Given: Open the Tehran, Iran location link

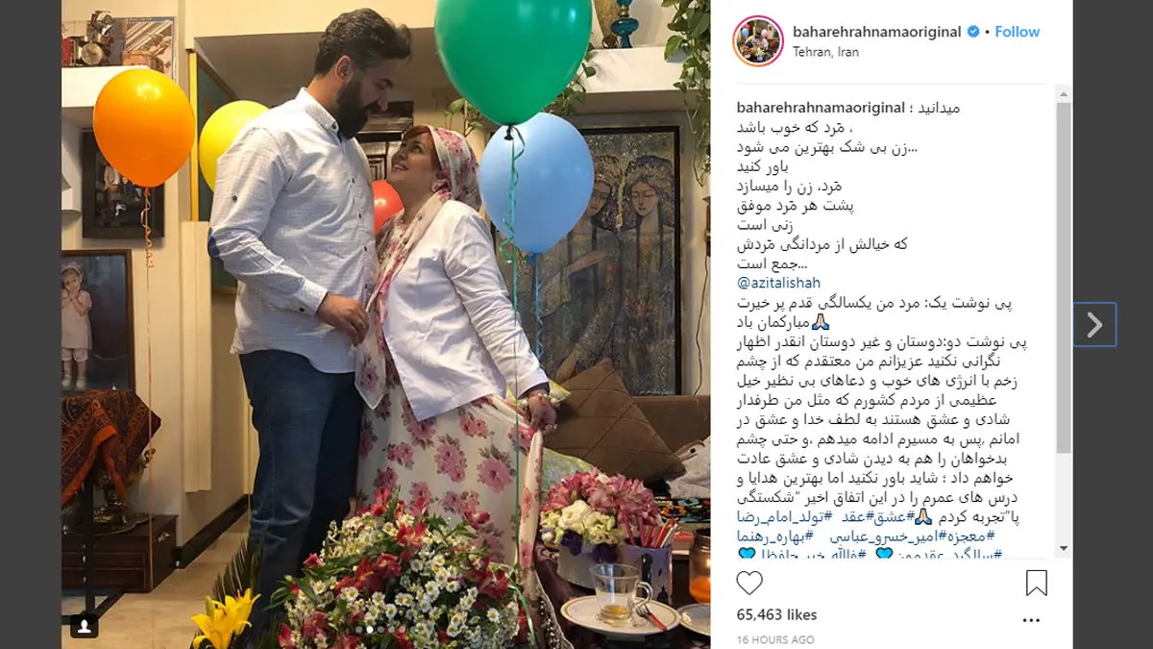Looking at the screenshot, I should tap(826, 52).
